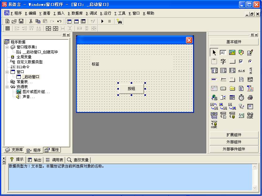This screenshot has width=262, height=196.
Task: Select the 按钮 button on the form designer
Action: [132, 89]
